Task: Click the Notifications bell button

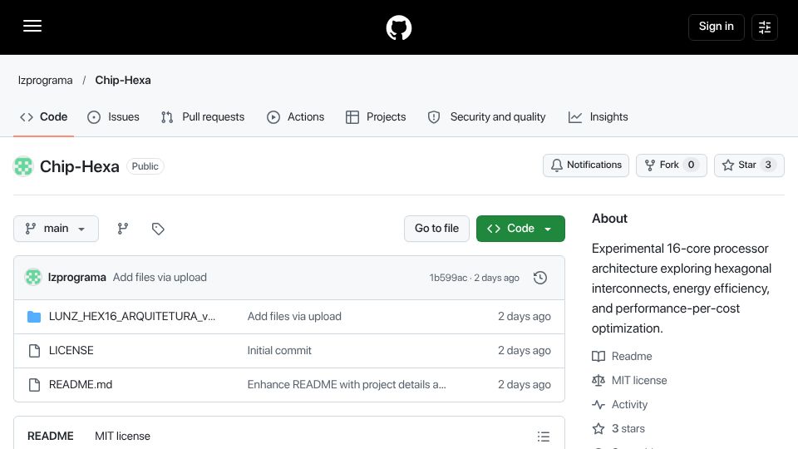Action: tap(586, 165)
